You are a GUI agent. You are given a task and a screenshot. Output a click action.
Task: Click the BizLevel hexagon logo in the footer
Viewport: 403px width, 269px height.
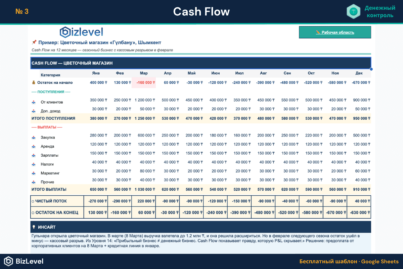(9, 261)
